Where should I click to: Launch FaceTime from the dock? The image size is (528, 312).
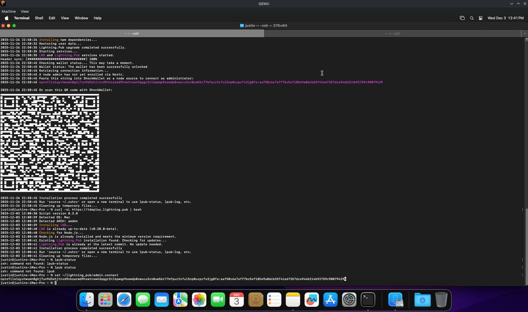218,300
